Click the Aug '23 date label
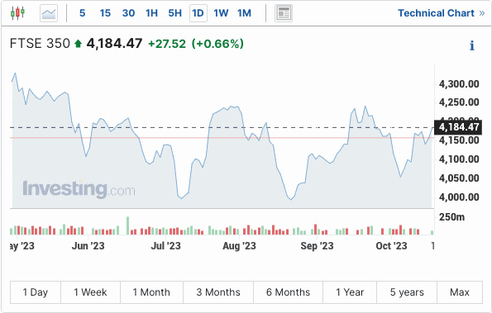The width and height of the screenshot is (492, 313). 239,246
